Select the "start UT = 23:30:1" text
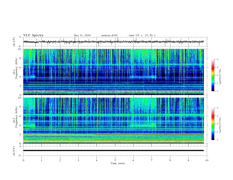The width and height of the screenshot is (233, 180). click(142, 35)
